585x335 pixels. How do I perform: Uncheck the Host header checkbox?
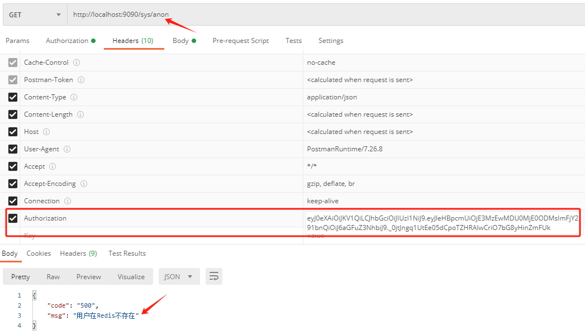[13, 132]
